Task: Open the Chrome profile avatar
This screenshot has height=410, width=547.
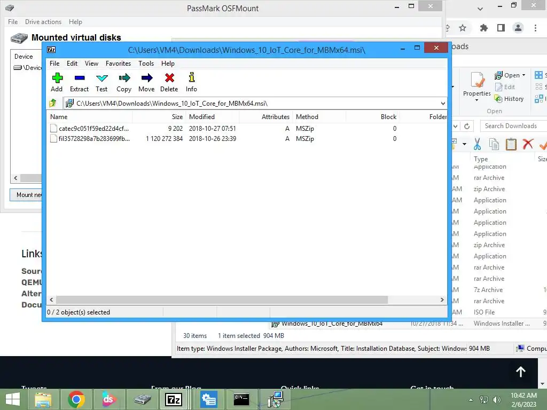Action: 518,28
